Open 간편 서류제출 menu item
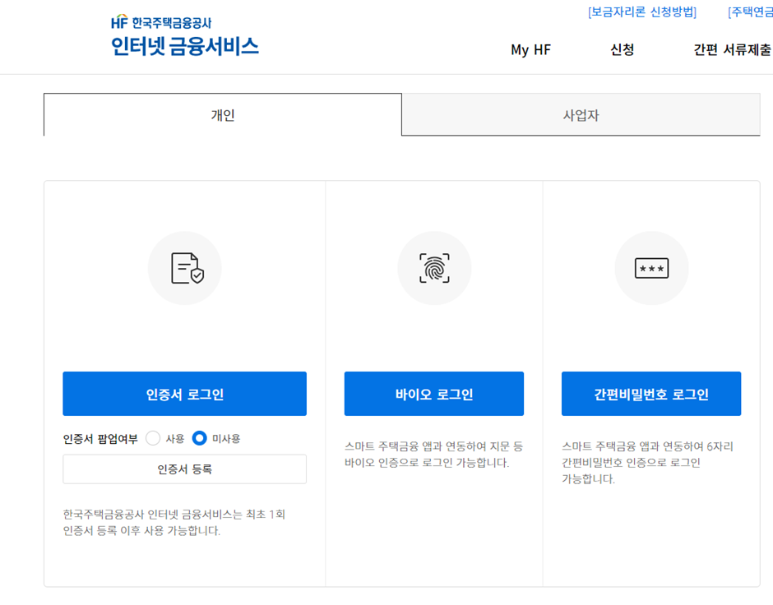The image size is (773, 605). point(729,51)
